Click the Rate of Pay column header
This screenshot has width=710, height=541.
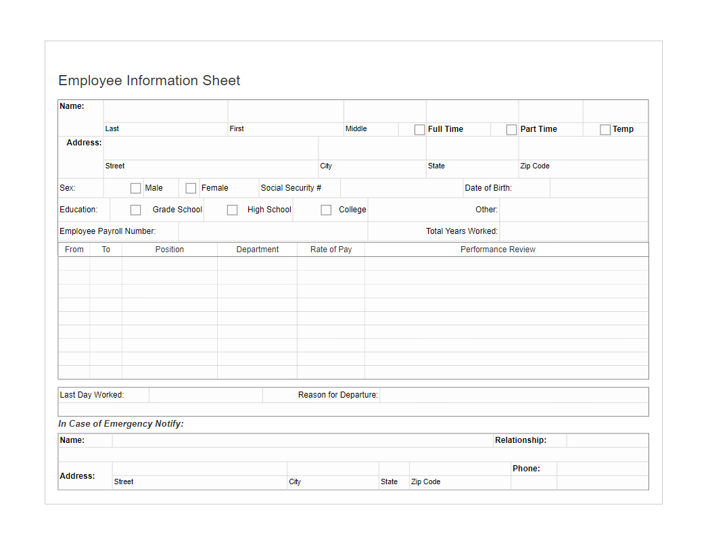coord(331,250)
